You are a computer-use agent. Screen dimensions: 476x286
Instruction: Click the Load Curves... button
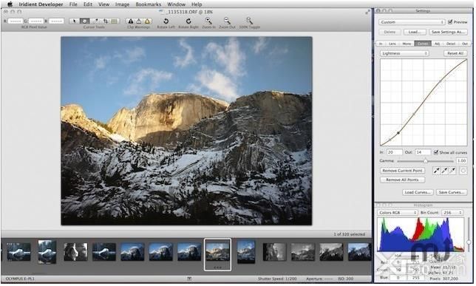click(418, 192)
